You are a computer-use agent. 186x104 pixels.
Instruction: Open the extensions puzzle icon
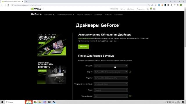point(171,5)
